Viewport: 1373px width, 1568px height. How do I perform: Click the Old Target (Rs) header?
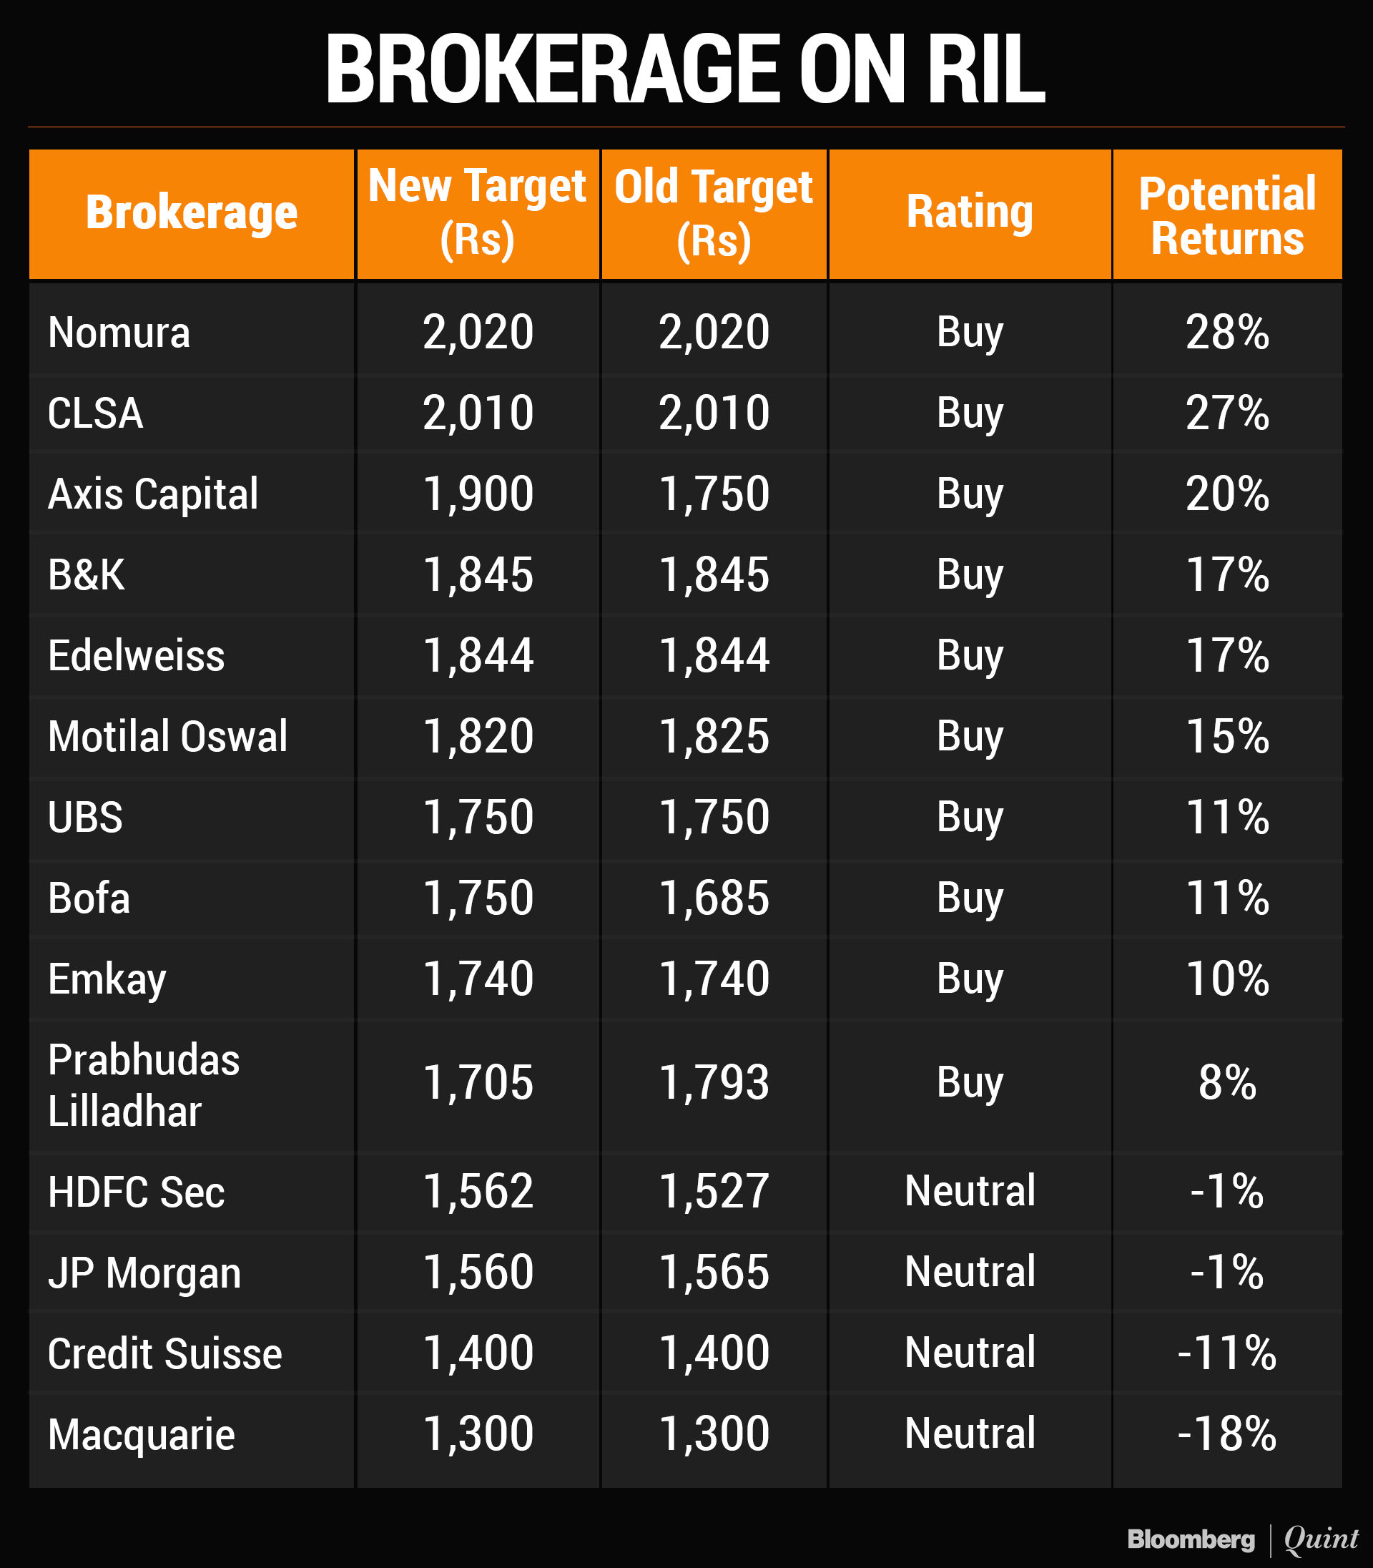pos(714,213)
